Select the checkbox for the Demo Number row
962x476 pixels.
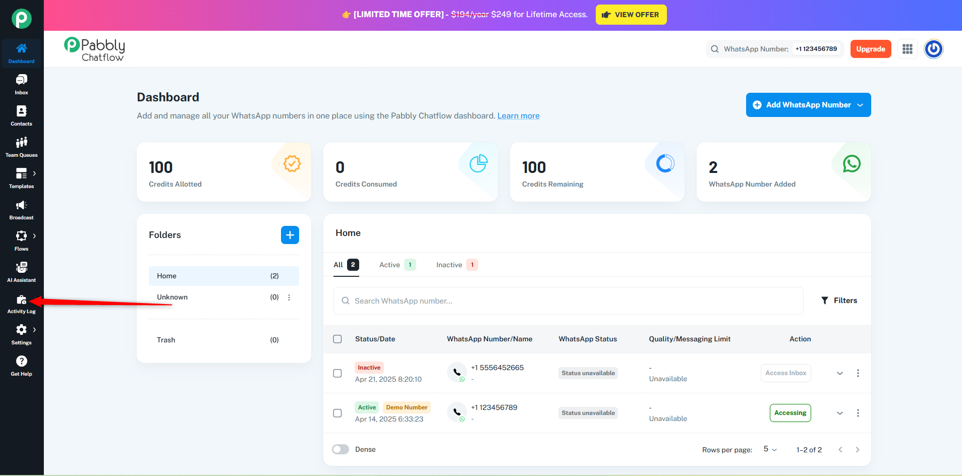337,413
